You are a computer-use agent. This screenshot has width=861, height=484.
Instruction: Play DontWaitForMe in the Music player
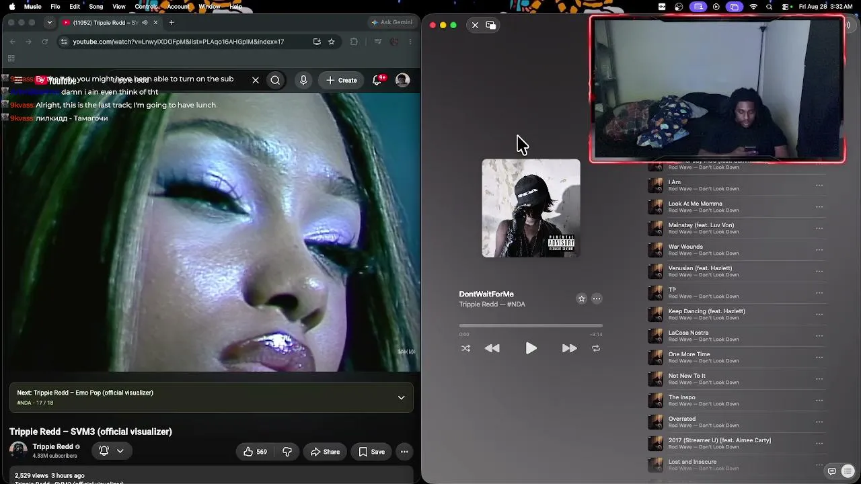[x=531, y=348]
